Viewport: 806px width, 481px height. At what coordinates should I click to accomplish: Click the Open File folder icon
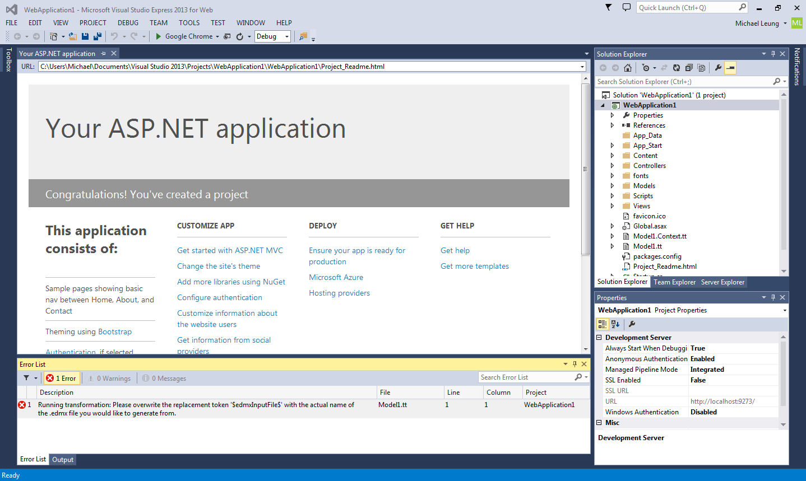coord(73,36)
